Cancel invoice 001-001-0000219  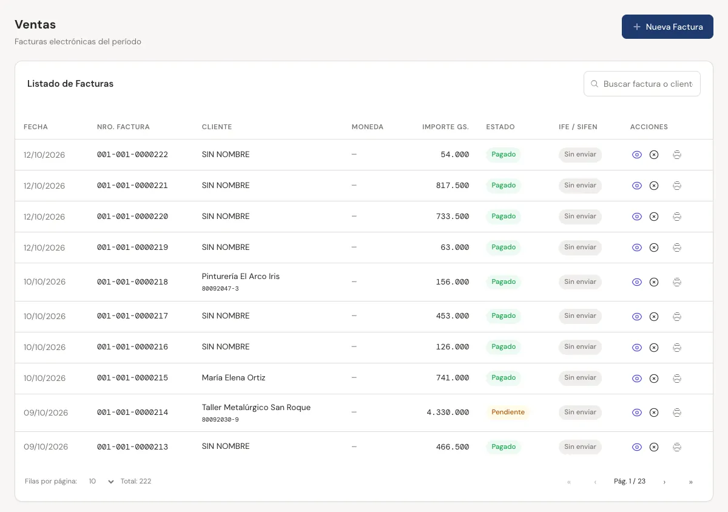[654, 248]
